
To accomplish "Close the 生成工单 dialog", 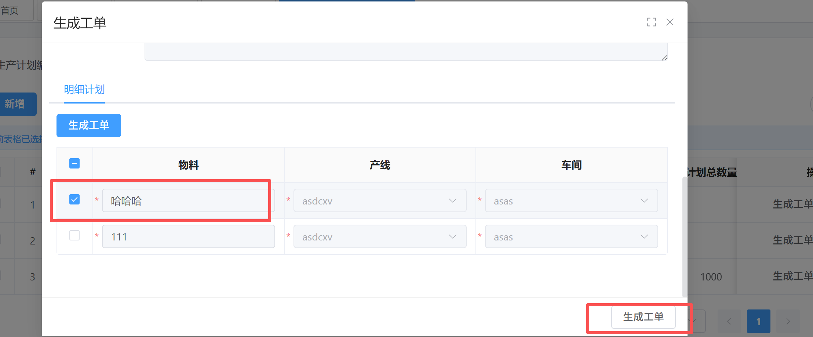I will click(670, 22).
